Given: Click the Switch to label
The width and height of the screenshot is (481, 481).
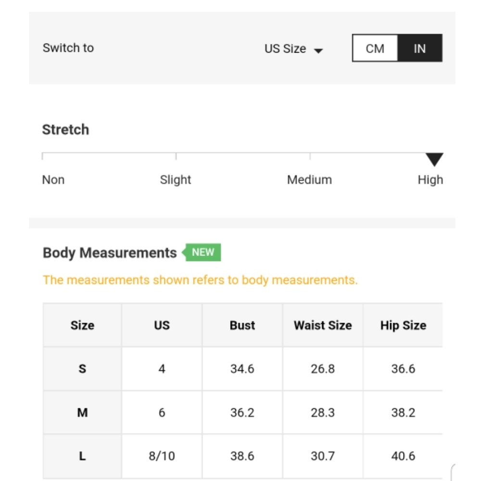Looking at the screenshot, I should coord(68,48).
